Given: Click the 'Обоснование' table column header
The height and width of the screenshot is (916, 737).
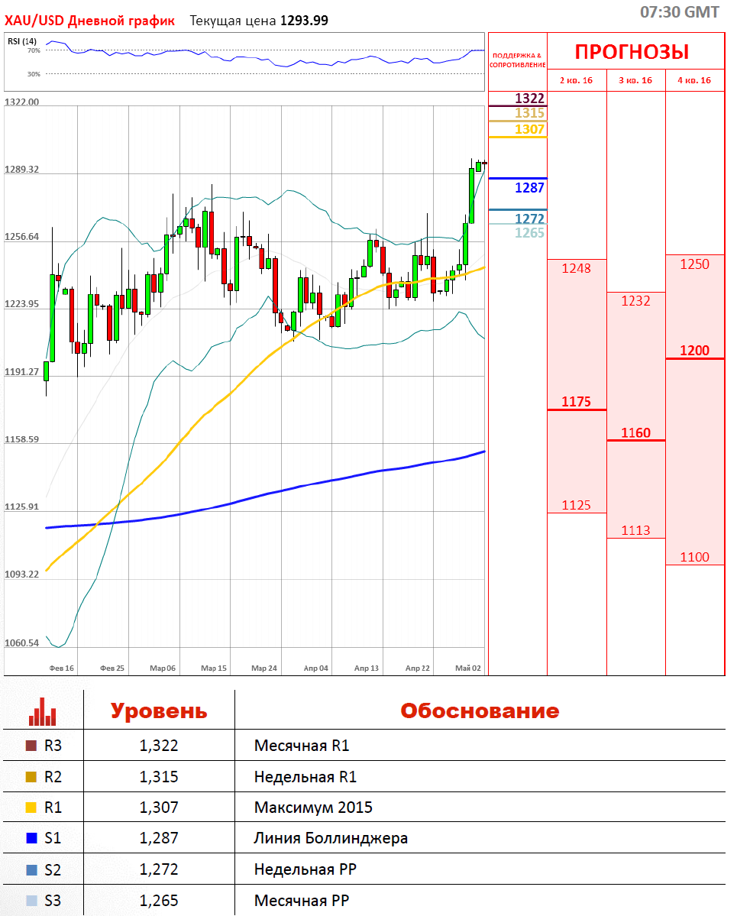Looking at the screenshot, I should coord(480,710).
